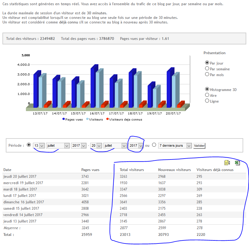Click pages vues value 4058
Screen dimensions: 249x245
coord(85,202)
